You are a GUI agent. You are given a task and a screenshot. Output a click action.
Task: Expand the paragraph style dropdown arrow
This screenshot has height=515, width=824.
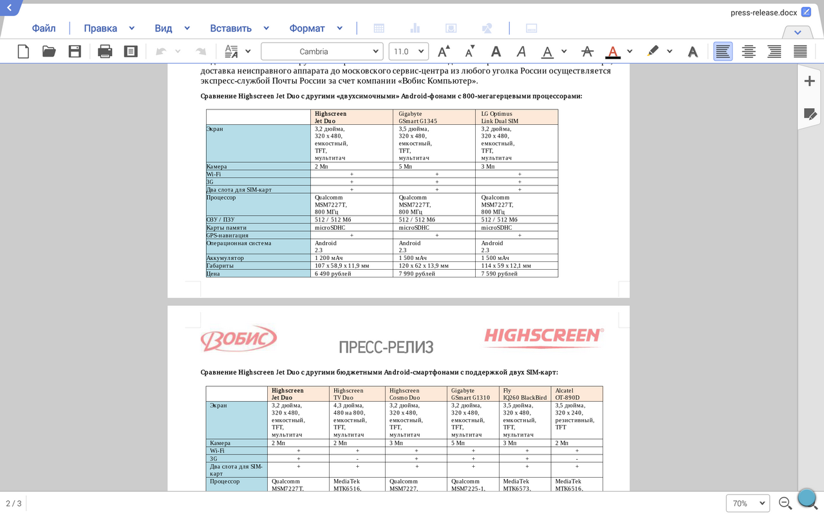(x=248, y=51)
